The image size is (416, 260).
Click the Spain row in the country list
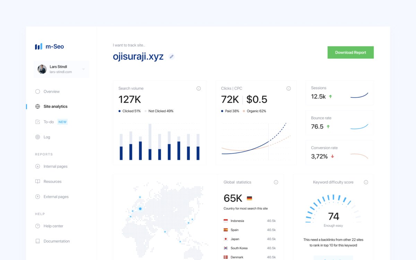click(250, 230)
